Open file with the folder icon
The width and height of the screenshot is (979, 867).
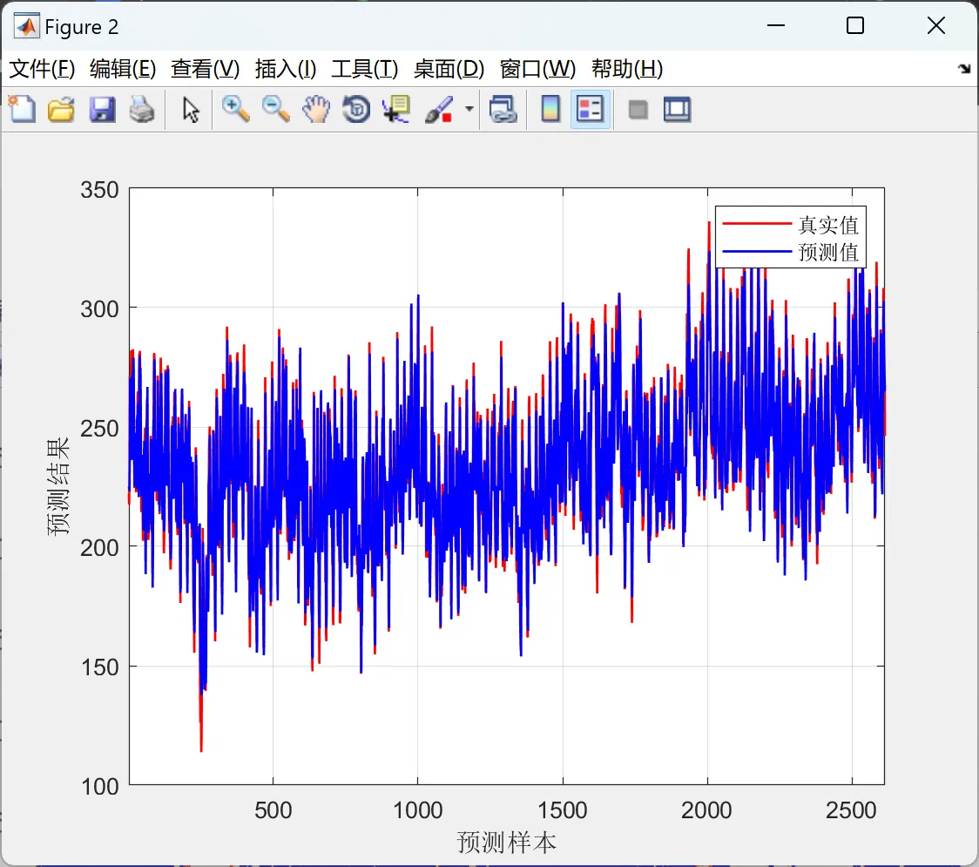[x=61, y=109]
